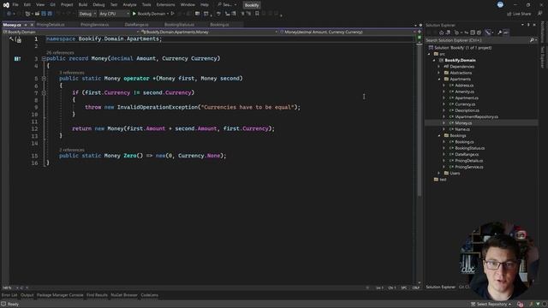Open the Output panel tab
The width and height of the screenshot is (548, 308).
pos(27,295)
